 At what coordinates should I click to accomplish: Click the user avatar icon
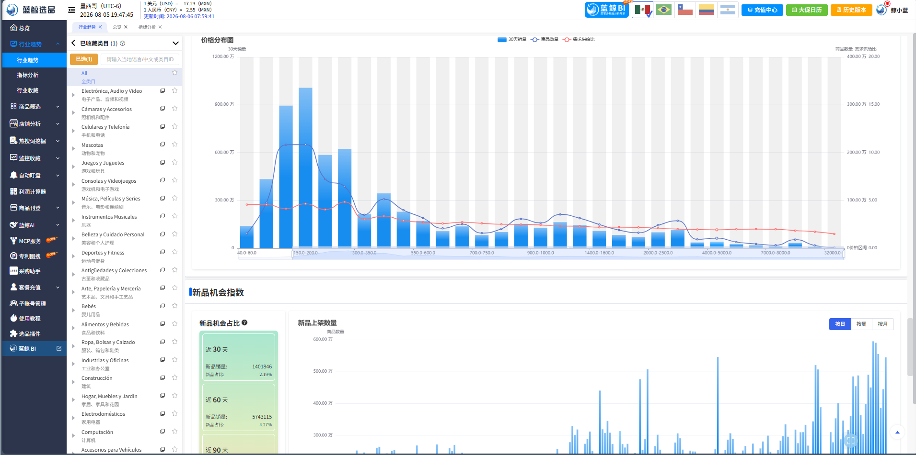pos(882,10)
